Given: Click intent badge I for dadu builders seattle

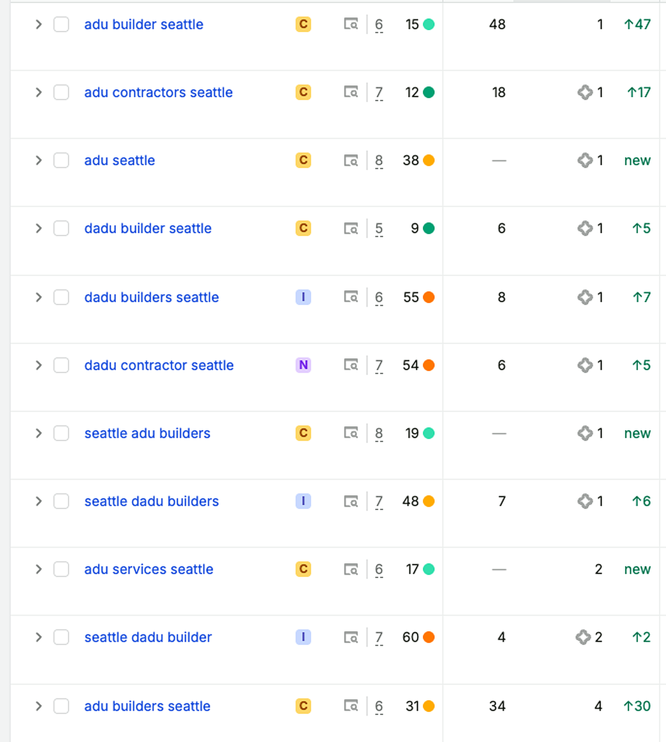Looking at the screenshot, I should tap(303, 297).
